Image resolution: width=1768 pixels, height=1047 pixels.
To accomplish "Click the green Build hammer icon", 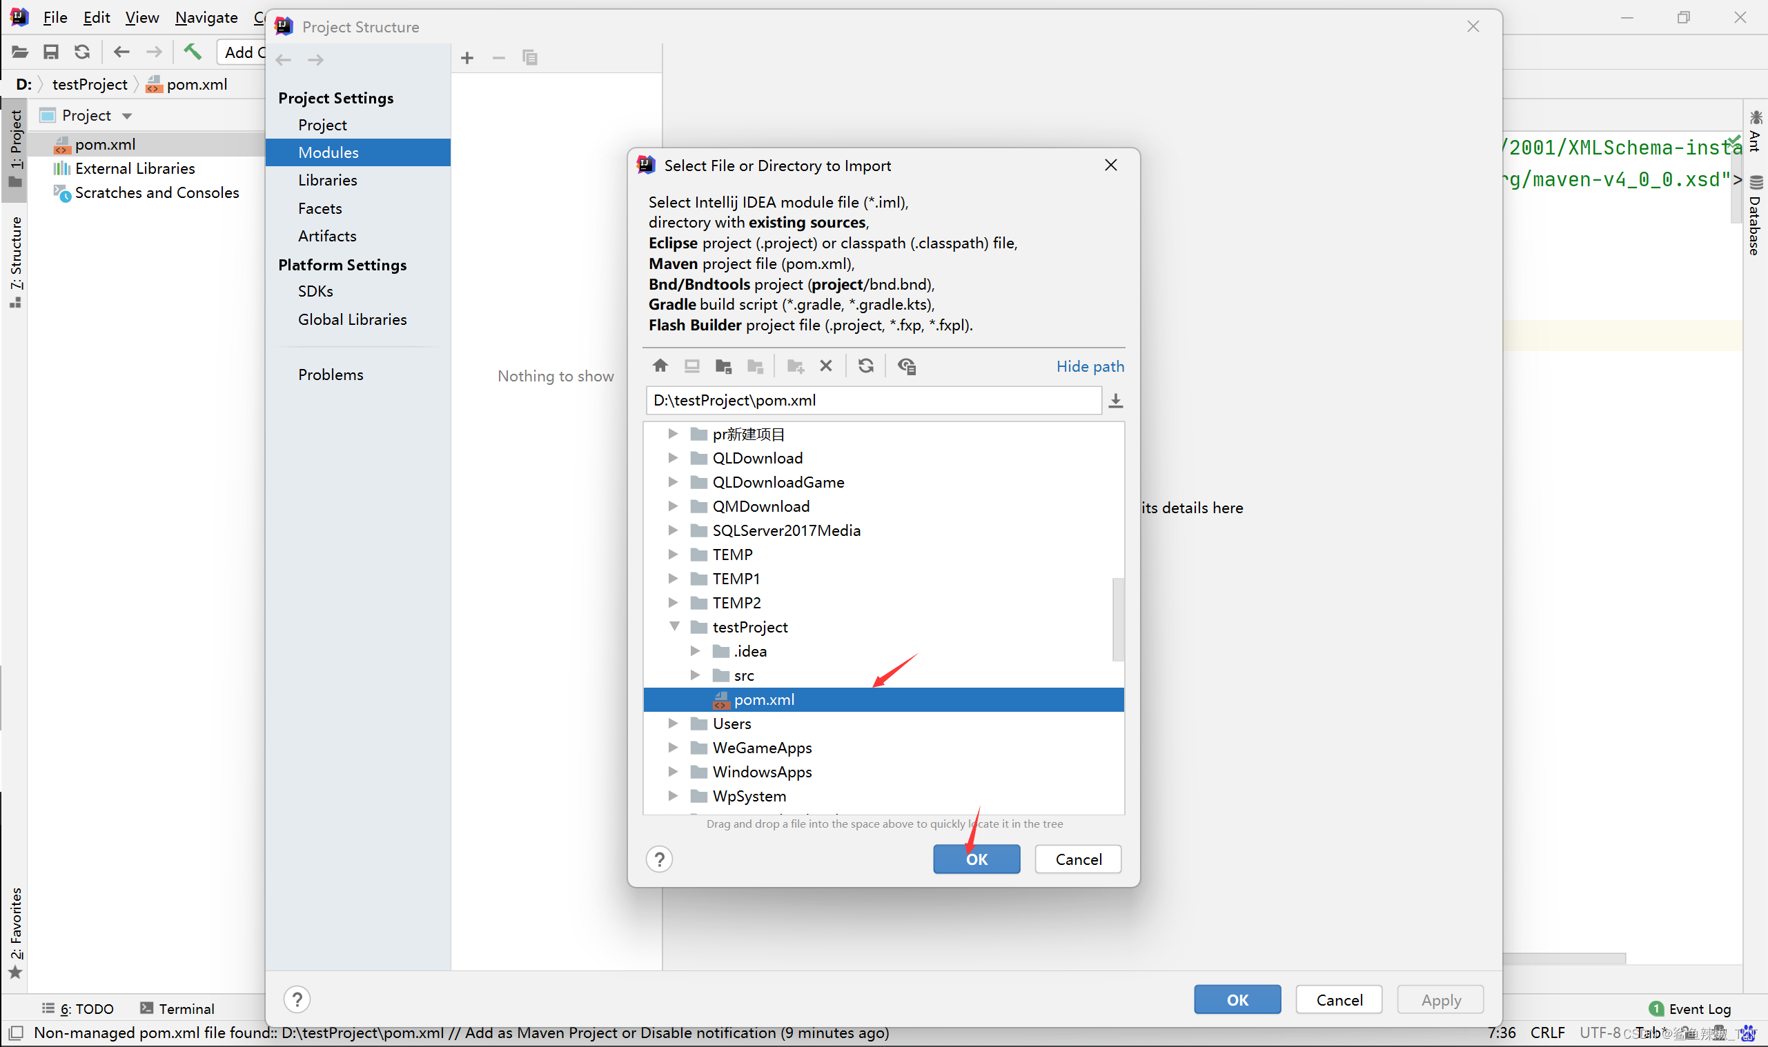I will tap(192, 52).
